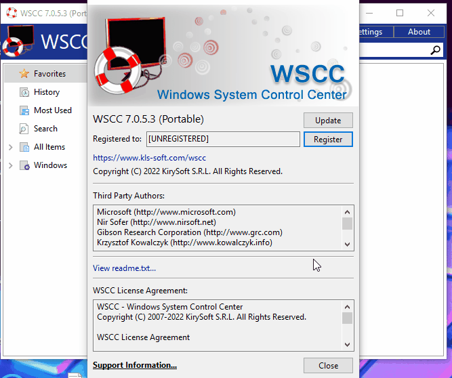Click the WSCC 7.0.5.3 (Portable) version text

pyautogui.click(x=148, y=119)
